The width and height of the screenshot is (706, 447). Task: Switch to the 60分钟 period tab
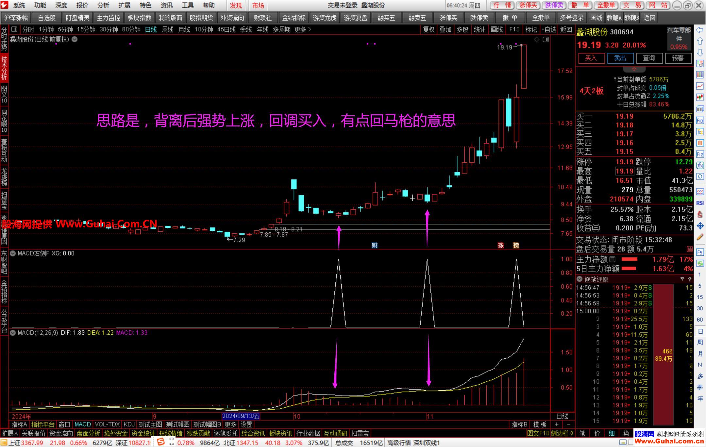click(x=131, y=29)
